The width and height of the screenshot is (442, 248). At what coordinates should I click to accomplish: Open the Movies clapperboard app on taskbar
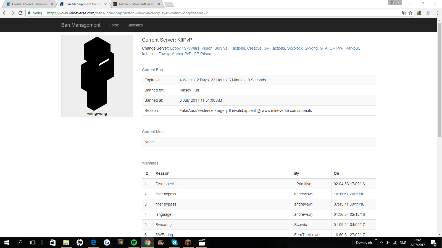(202, 242)
